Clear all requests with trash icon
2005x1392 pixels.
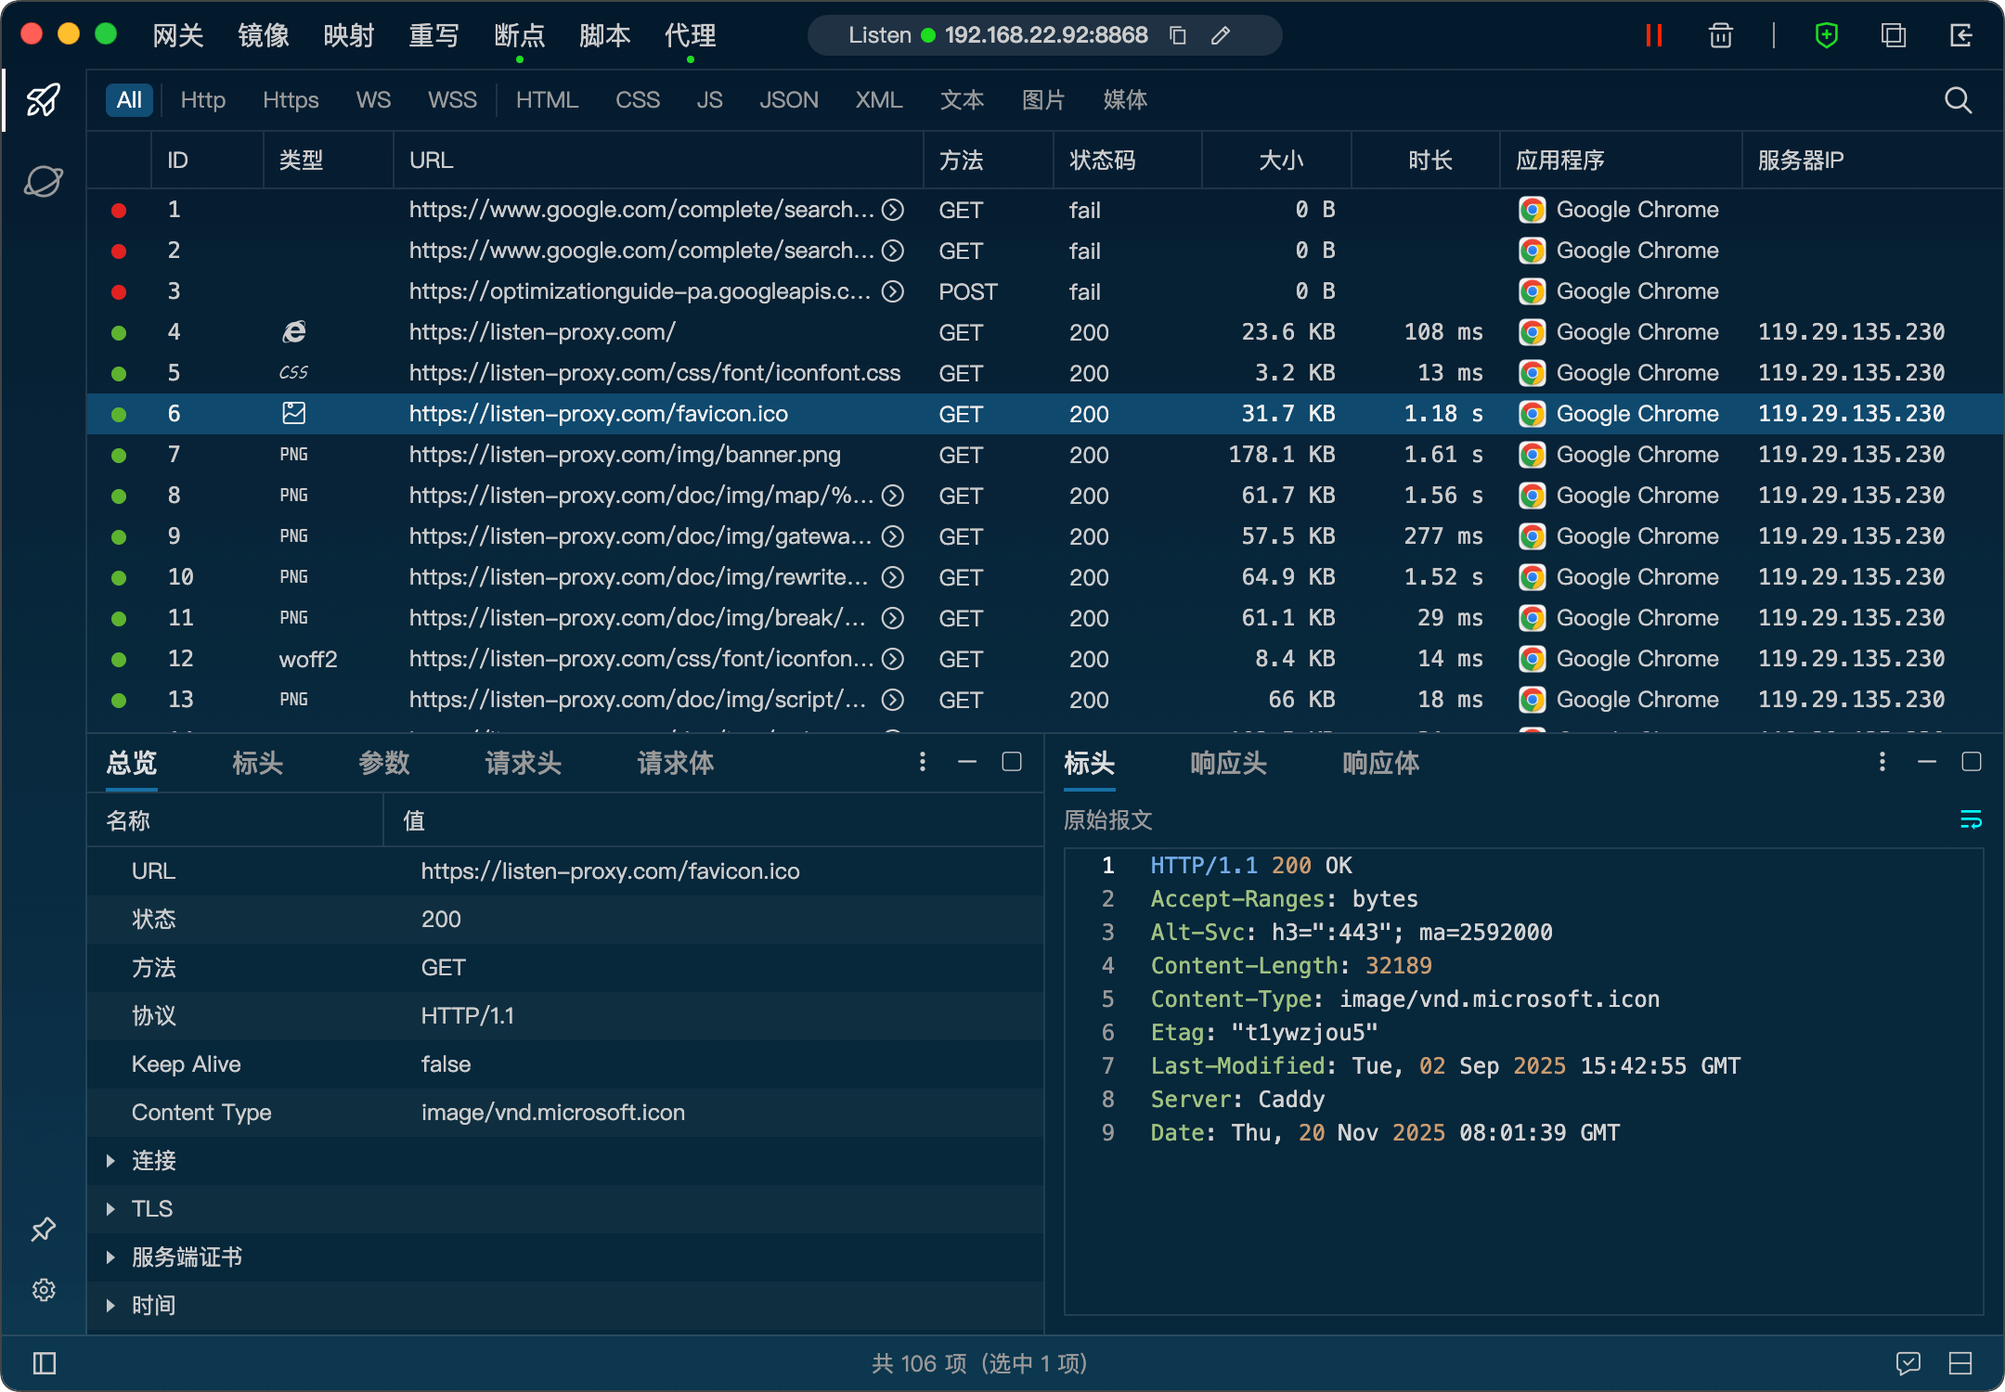pos(1720,35)
